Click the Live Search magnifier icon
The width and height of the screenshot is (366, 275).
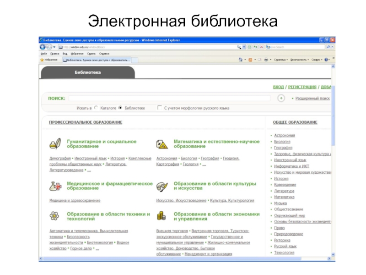pos(328,47)
